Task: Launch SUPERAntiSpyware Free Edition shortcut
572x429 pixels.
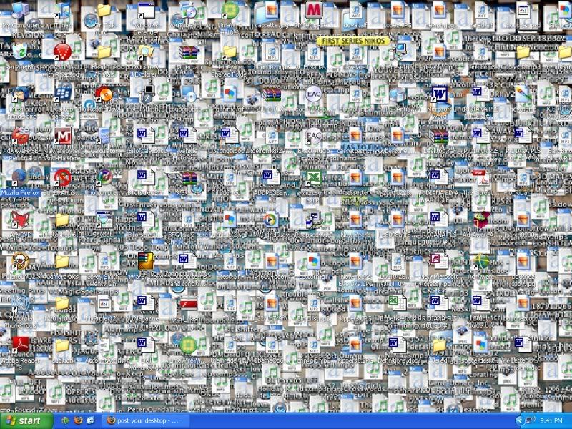Action: (x=63, y=177)
